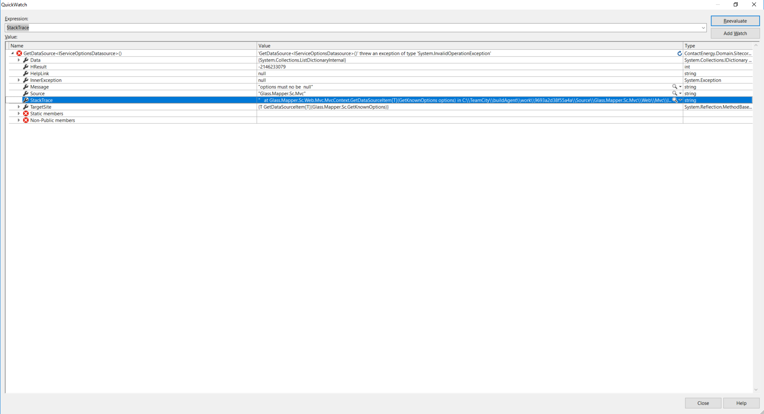Click the Name column header
764x414 pixels.
pos(133,46)
